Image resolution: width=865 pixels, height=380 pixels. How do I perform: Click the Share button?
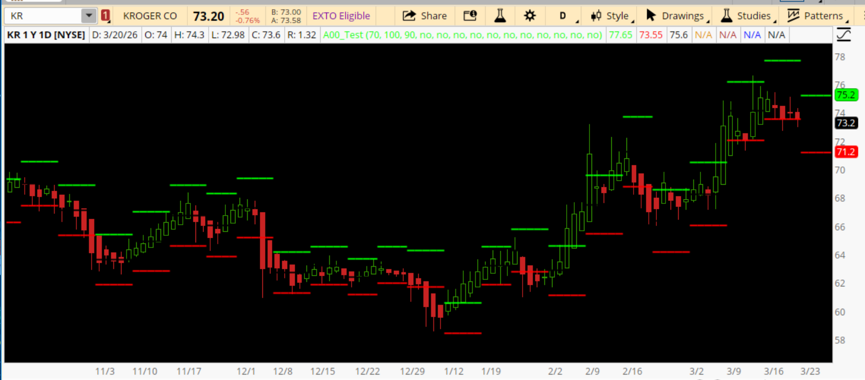[424, 16]
